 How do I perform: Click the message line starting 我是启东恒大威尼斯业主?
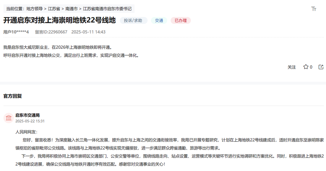[x=58, y=48]
